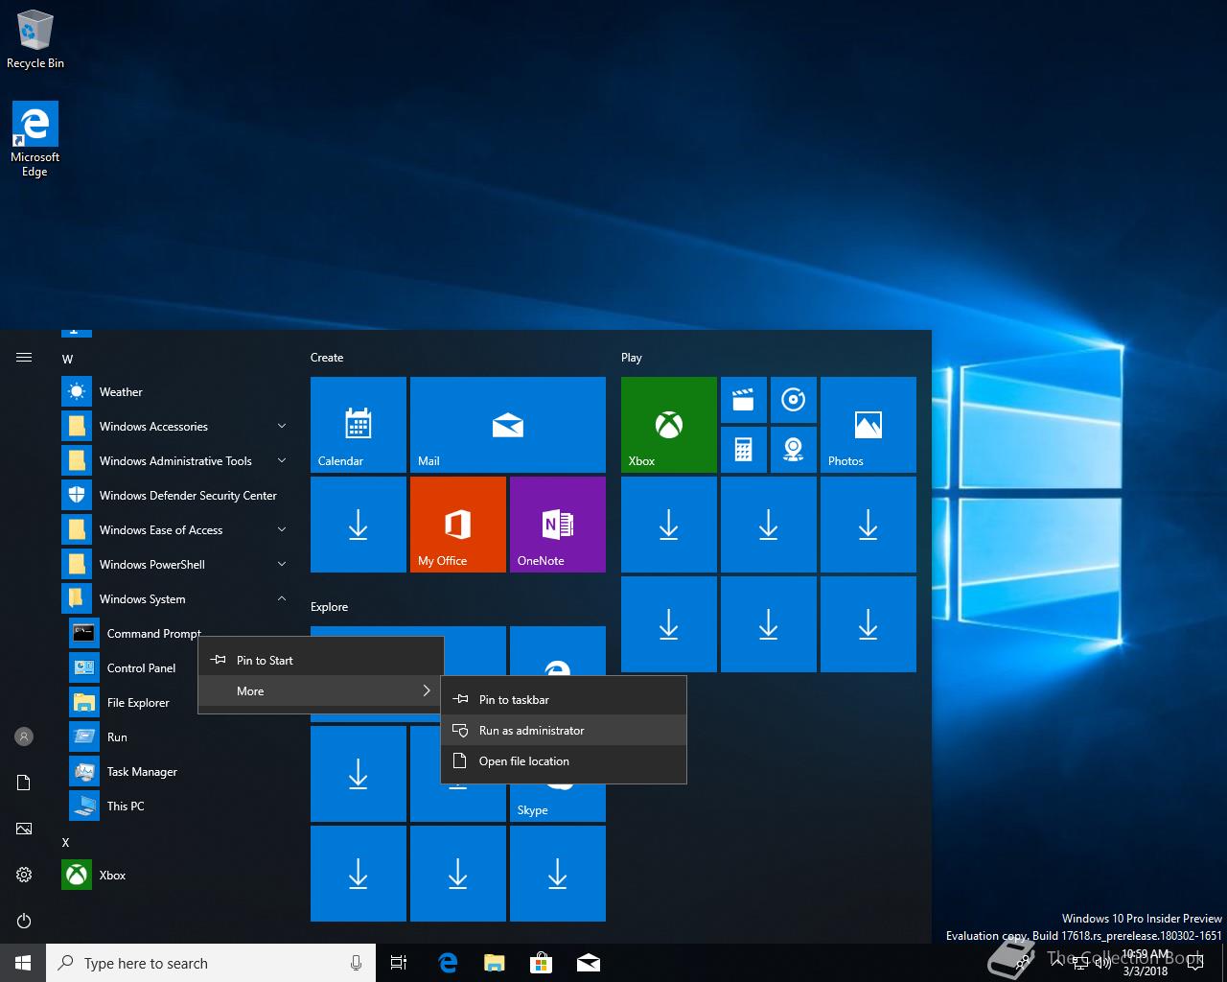Open Edge from the taskbar
The width and height of the screenshot is (1227, 982).
(447, 963)
